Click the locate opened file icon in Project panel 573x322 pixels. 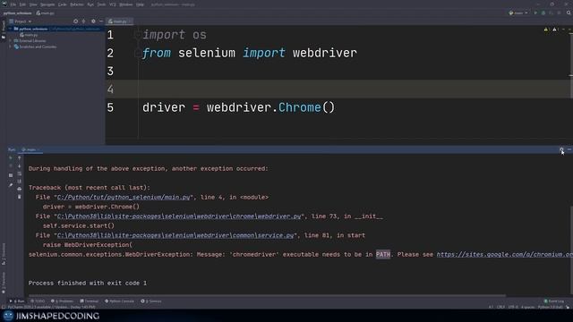click(75, 21)
